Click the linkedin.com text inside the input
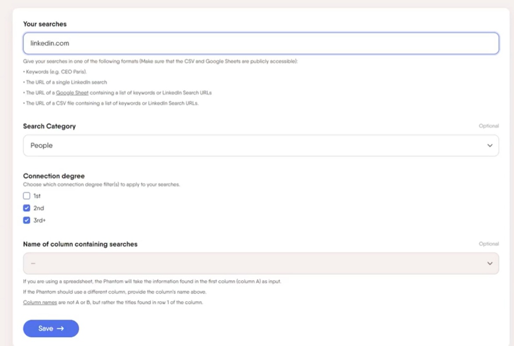The height and width of the screenshot is (346, 514). click(49, 43)
